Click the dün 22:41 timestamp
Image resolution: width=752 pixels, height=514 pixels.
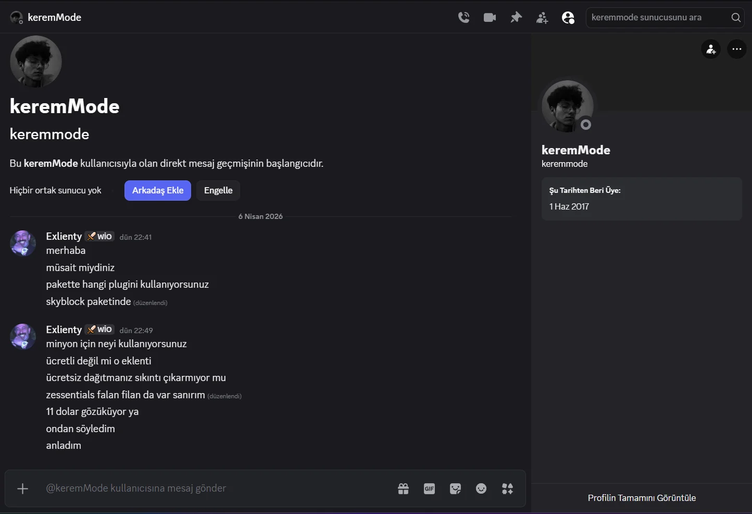(135, 237)
